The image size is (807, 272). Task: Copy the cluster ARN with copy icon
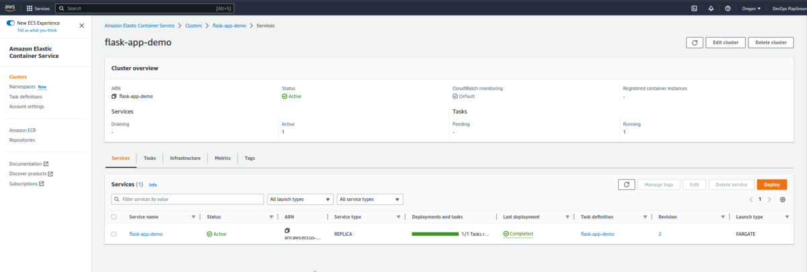(114, 96)
